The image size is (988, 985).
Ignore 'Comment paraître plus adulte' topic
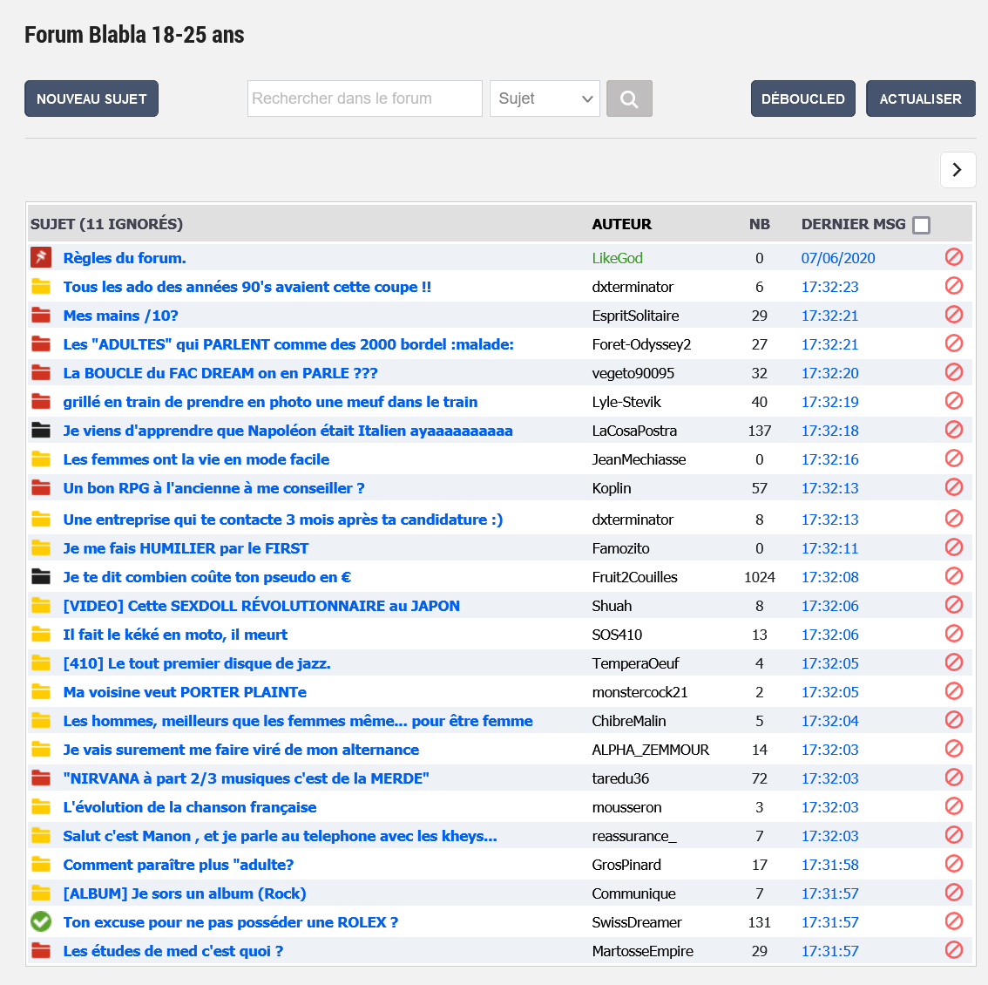[x=953, y=863]
